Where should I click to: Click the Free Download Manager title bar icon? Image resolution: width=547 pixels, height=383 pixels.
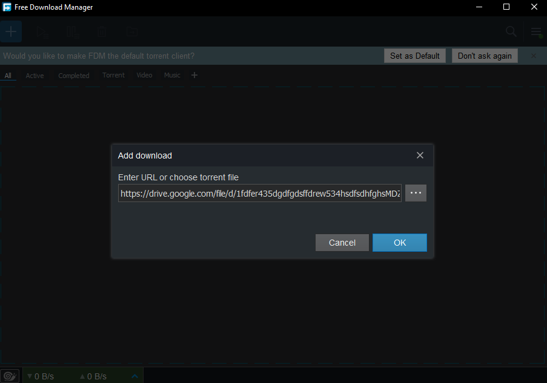pos(7,7)
